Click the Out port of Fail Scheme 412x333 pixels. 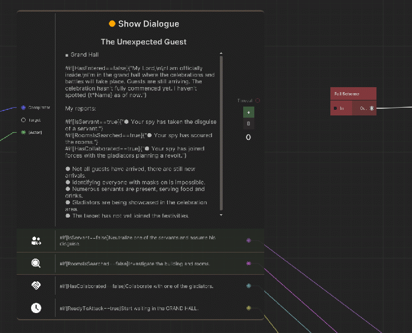coord(372,108)
